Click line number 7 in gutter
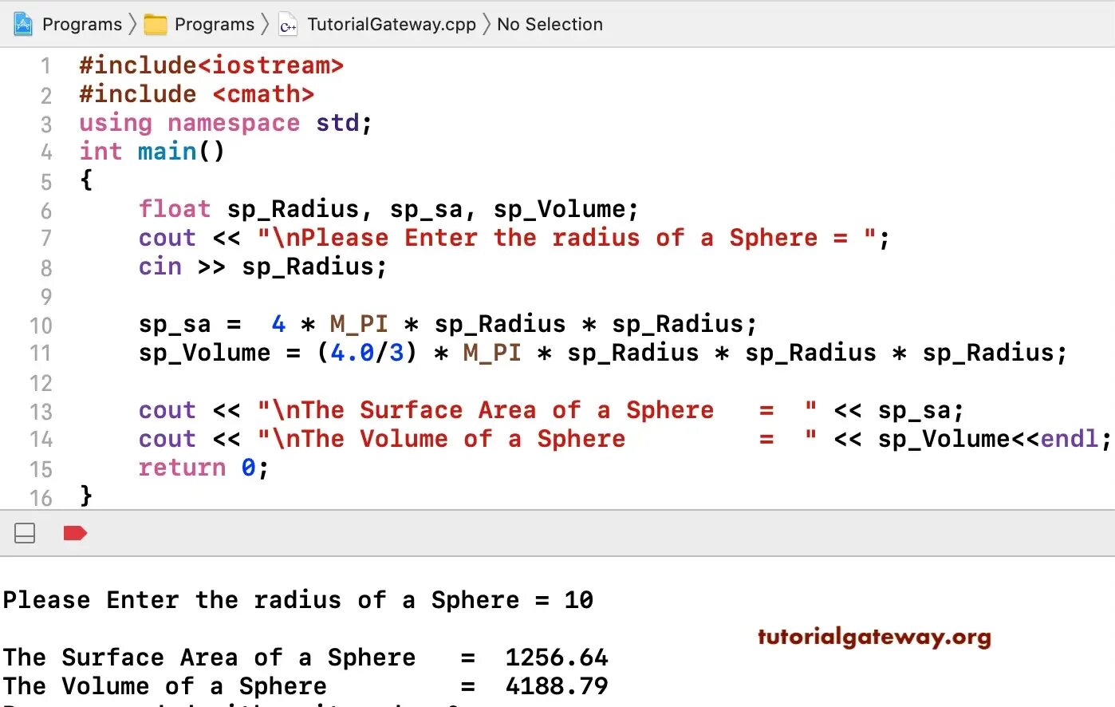Image resolution: width=1115 pixels, height=707 pixels. [45, 239]
